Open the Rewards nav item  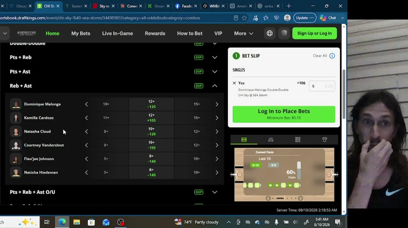pyautogui.click(x=155, y=33)
